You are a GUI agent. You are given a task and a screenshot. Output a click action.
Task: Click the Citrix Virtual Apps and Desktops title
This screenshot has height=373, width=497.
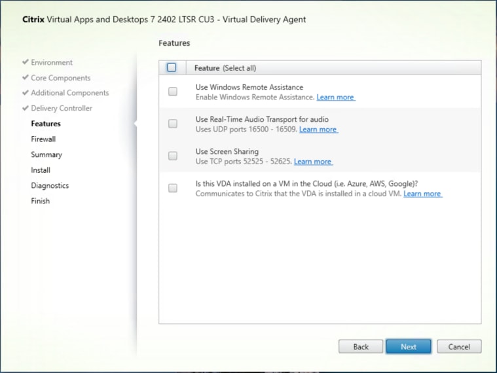[164, 20]
